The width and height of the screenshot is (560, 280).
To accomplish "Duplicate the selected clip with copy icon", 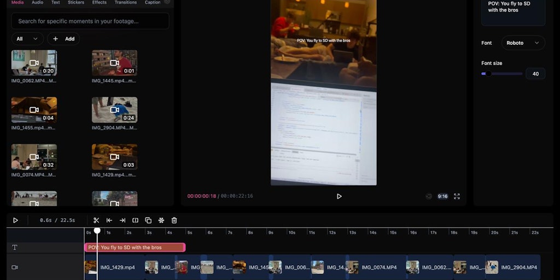I will coord(148,220).
